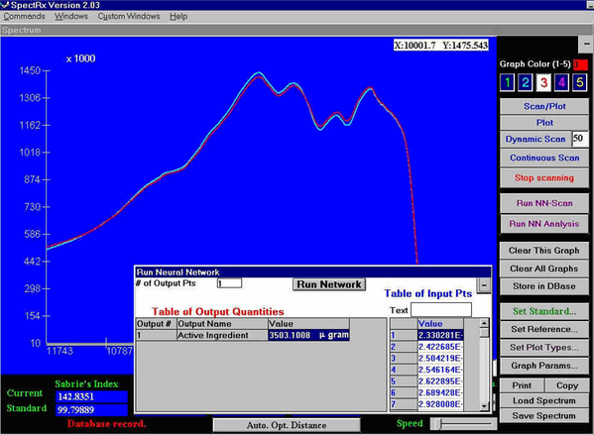Image resolution: width=594 pixels, height=435 pixels.
Task: Click the Plot button
Action: click(544, 123)
